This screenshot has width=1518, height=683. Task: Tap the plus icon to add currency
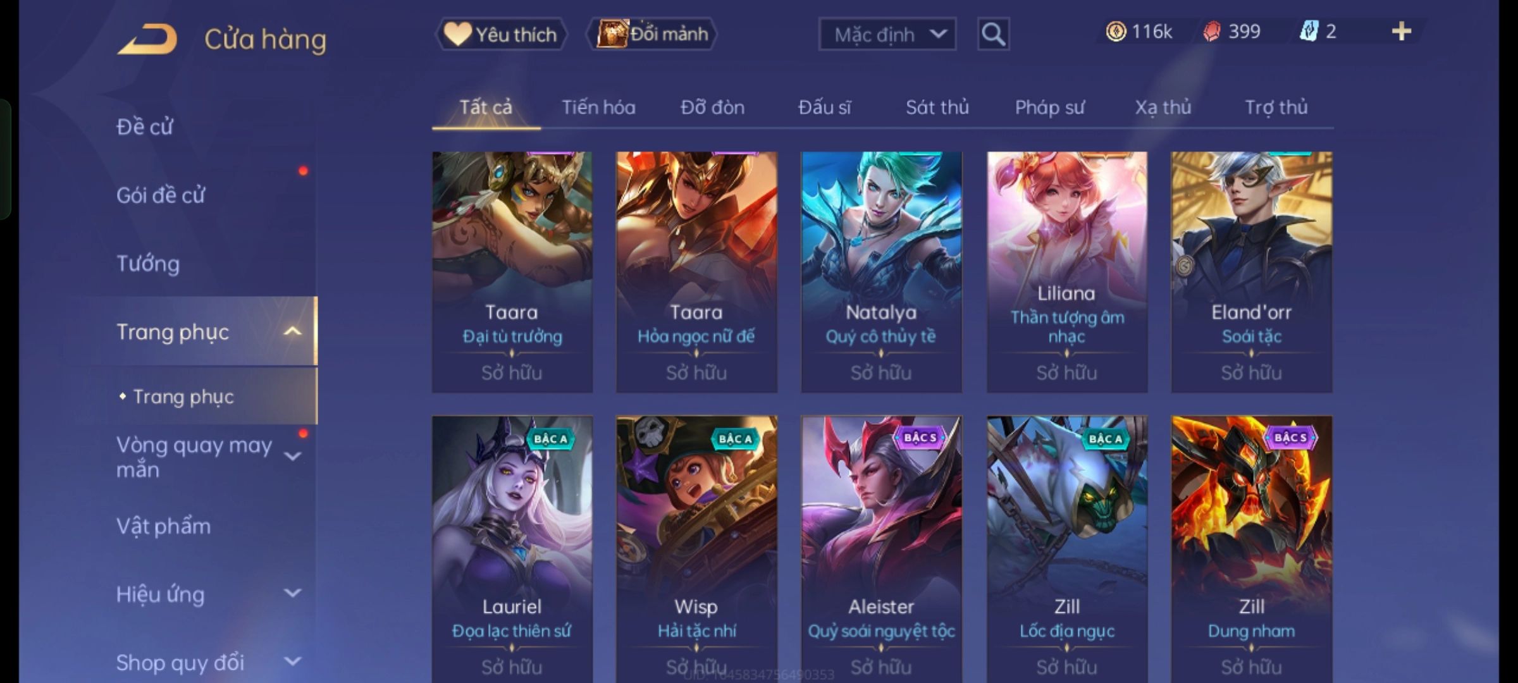pyautogui.click(x=1402, y=32)
